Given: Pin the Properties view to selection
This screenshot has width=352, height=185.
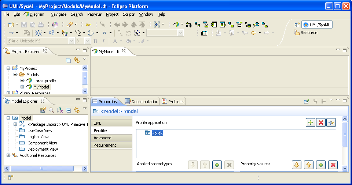Looking at the screenshot, I should click(x=307, y=102).
